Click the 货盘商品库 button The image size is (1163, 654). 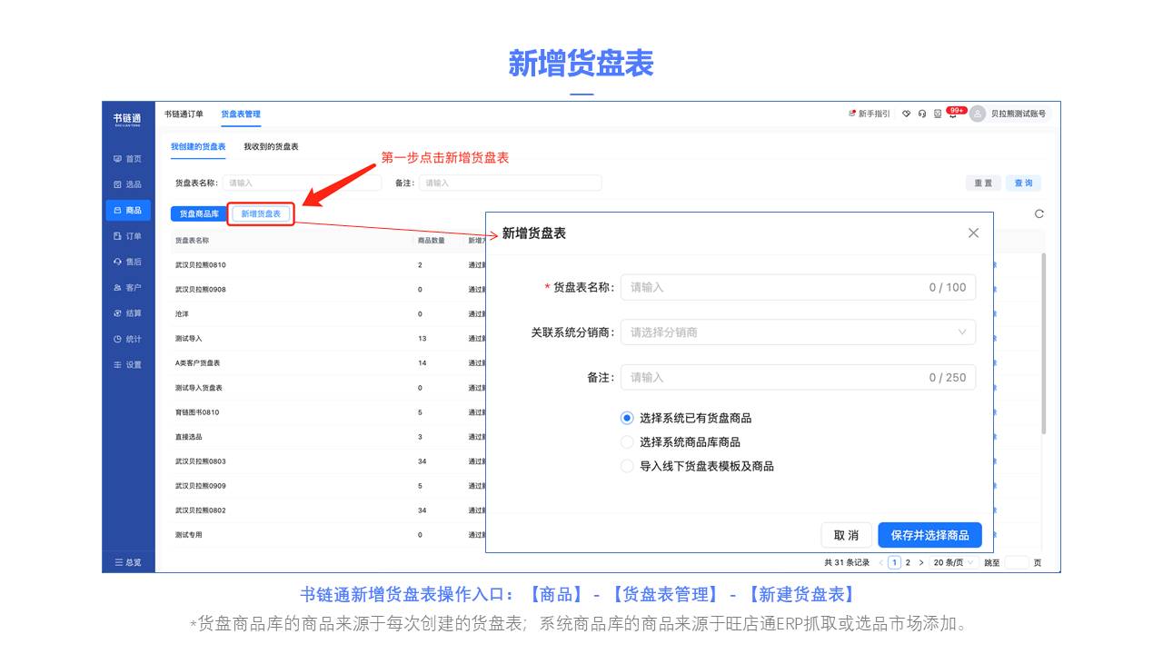click(198, 213)
